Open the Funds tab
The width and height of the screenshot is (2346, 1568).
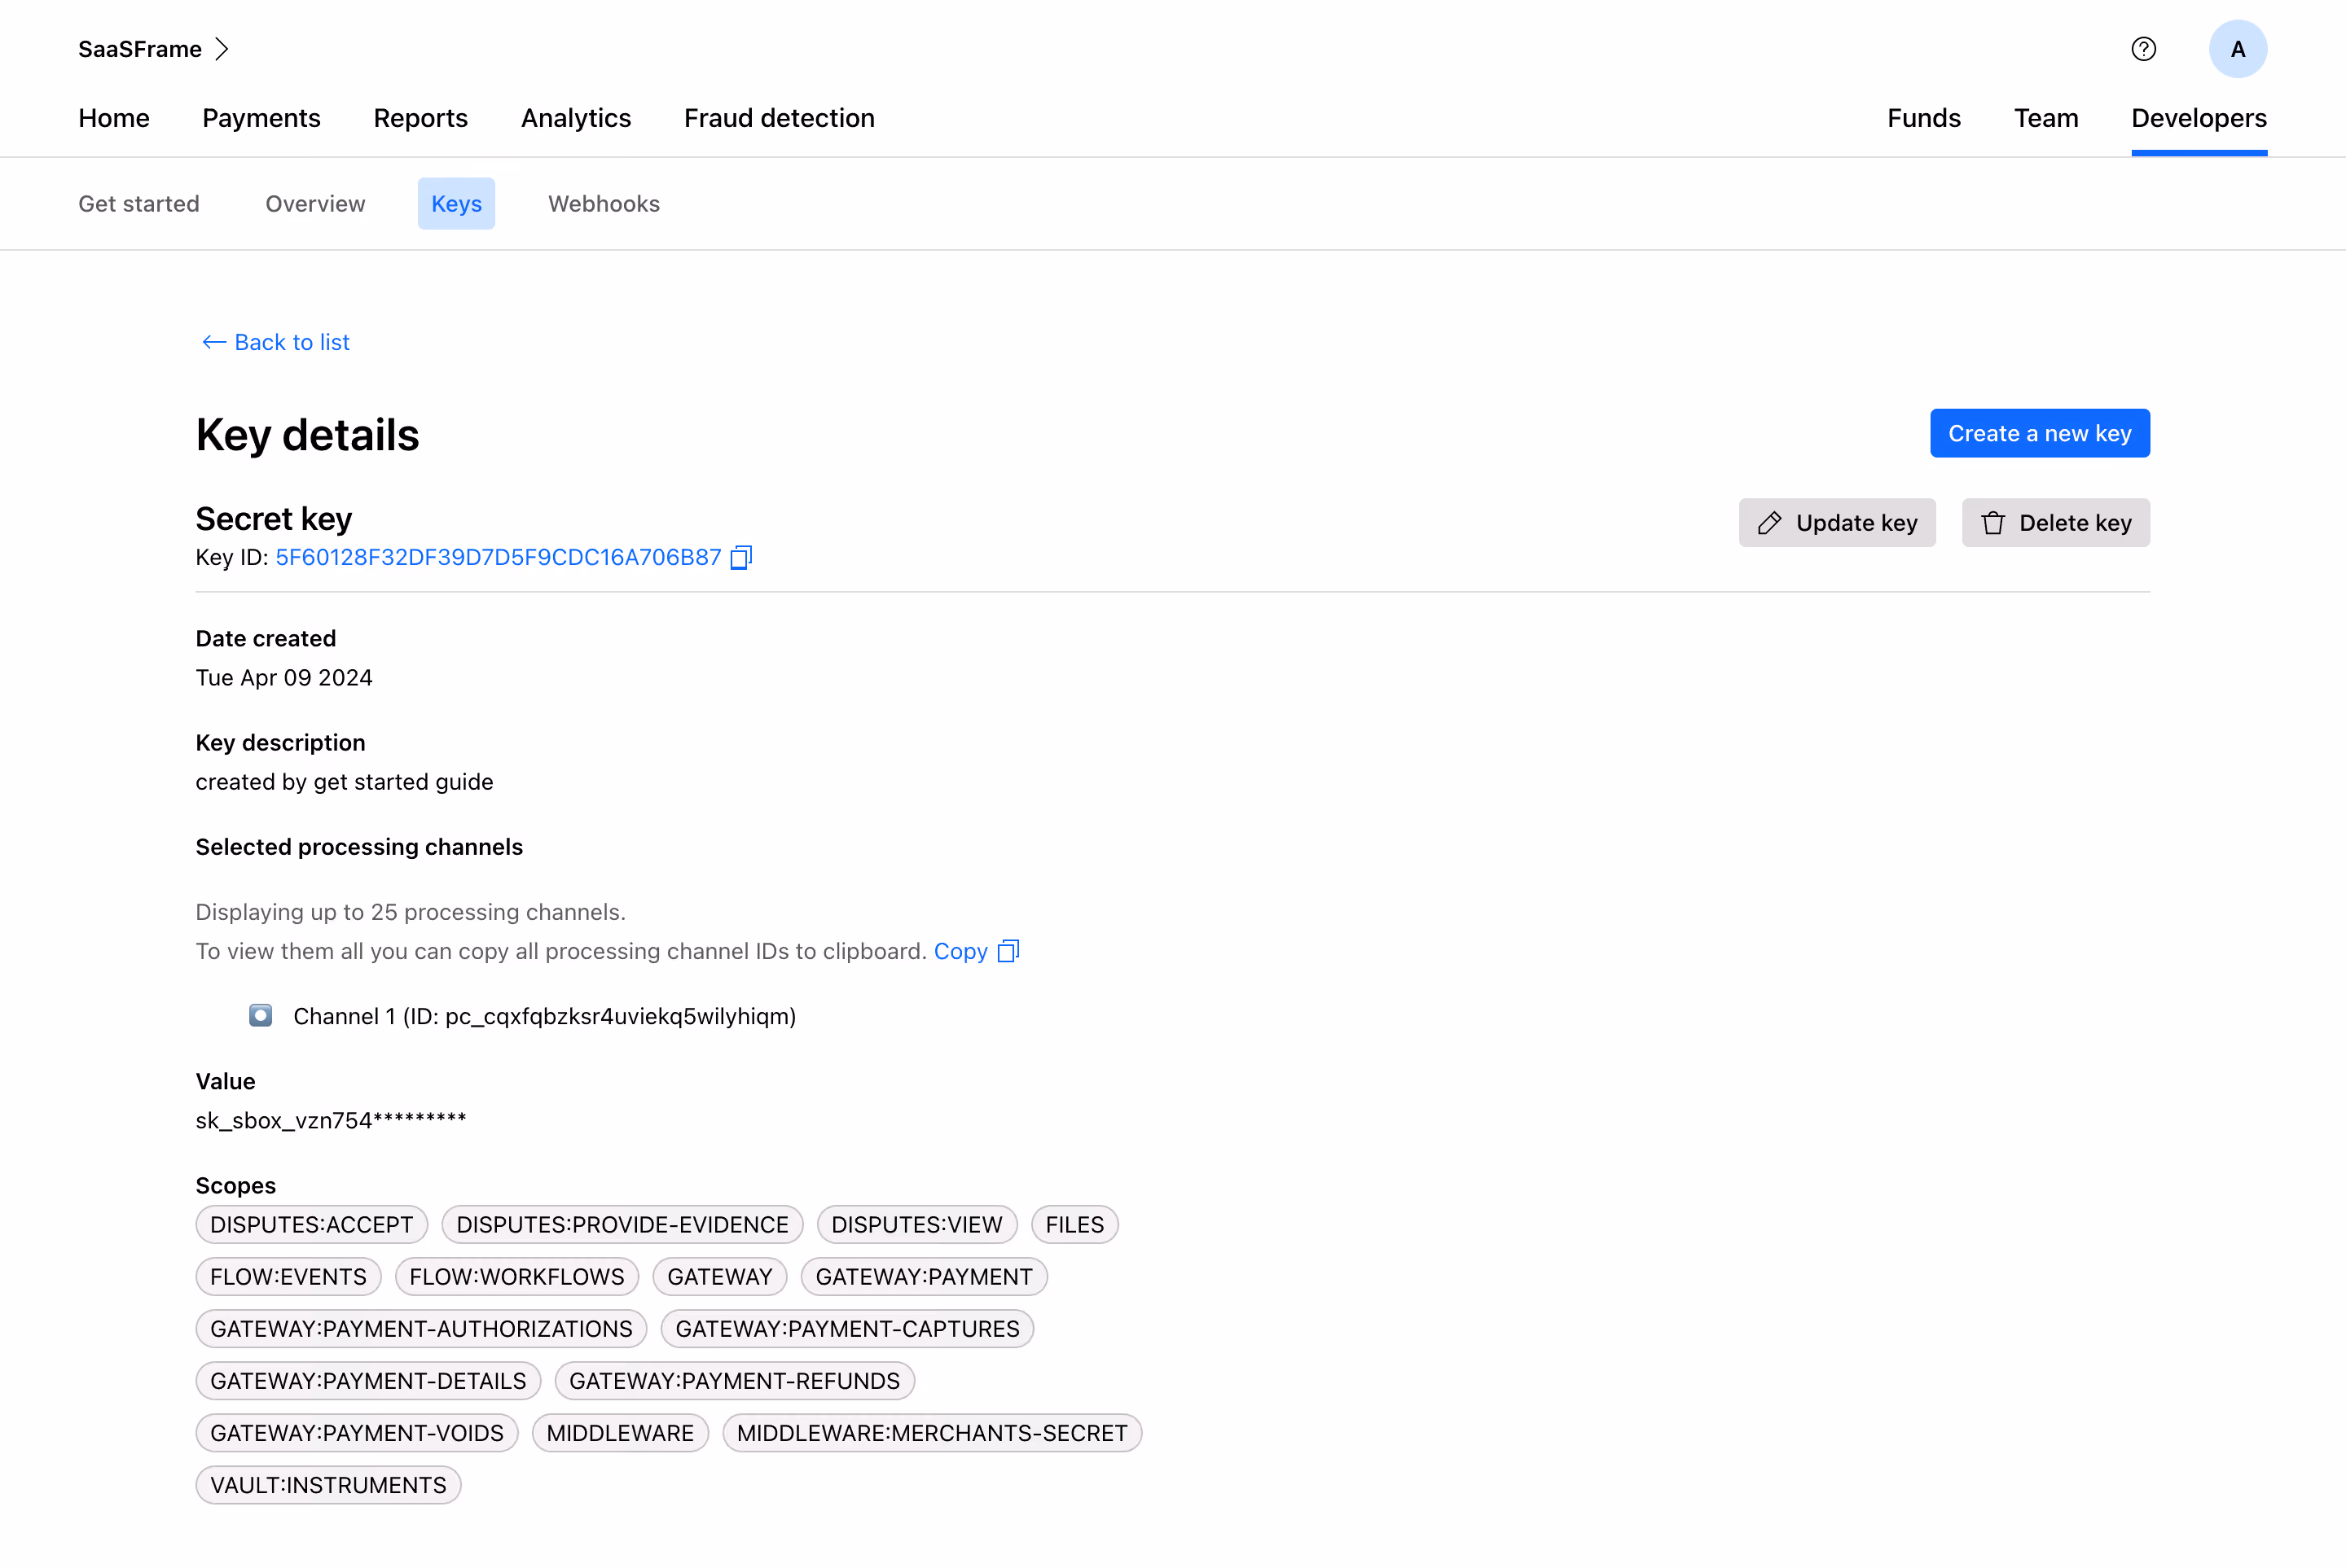[x=1924, y=118]
